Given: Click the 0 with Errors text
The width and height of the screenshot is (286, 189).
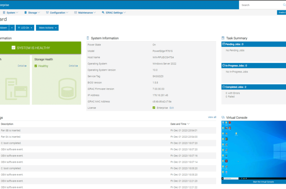Looking at the screenshot, I should (232, 93).
